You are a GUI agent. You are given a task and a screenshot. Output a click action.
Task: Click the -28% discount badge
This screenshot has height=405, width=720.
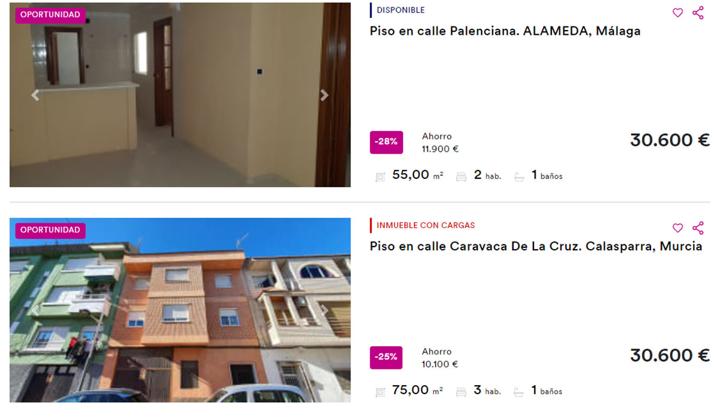[386, 142]
